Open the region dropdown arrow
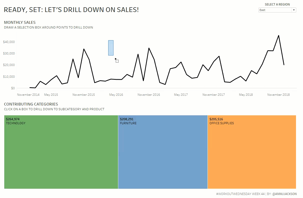The width and height of the screenshot is (303, 198). (x=294, y=10)
